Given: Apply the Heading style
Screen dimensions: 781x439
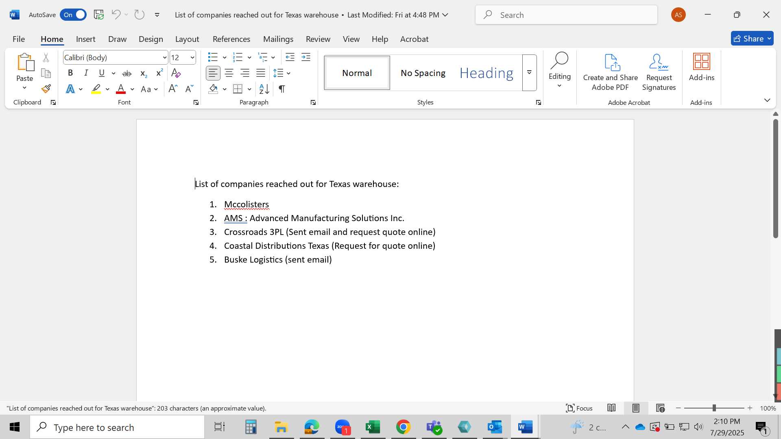Looking at the screenshot, I should [x=486, y=73].
